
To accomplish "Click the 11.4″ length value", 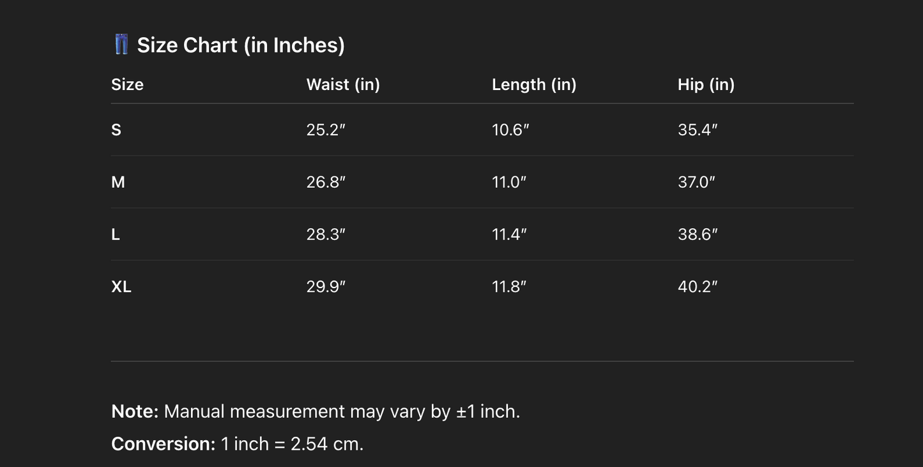I will coord(509,234).
